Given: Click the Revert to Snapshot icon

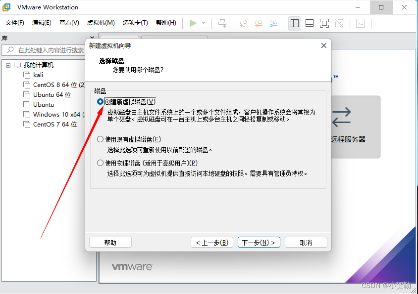Looking at the screenshot, I should pos(259,23).
